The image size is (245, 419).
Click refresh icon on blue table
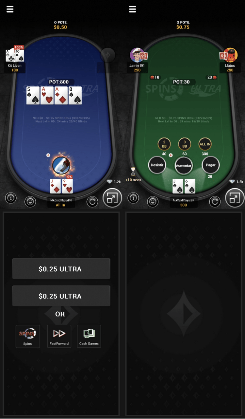click(x=92, y=202)
